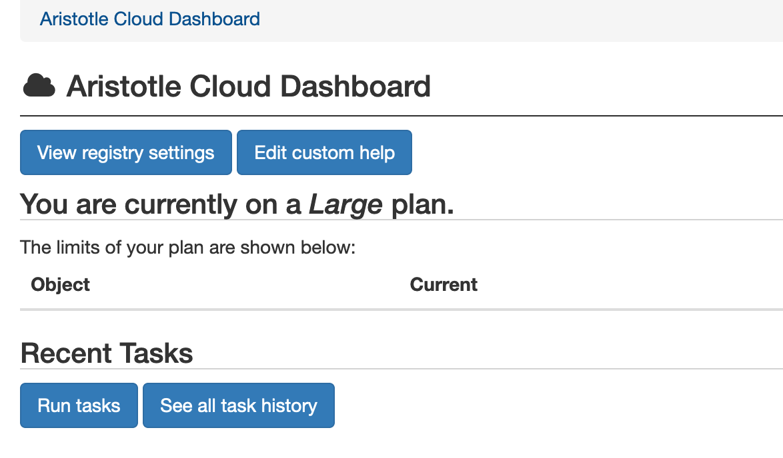Click the Recent Tasks section heading
783x458 pixels.
107,353
